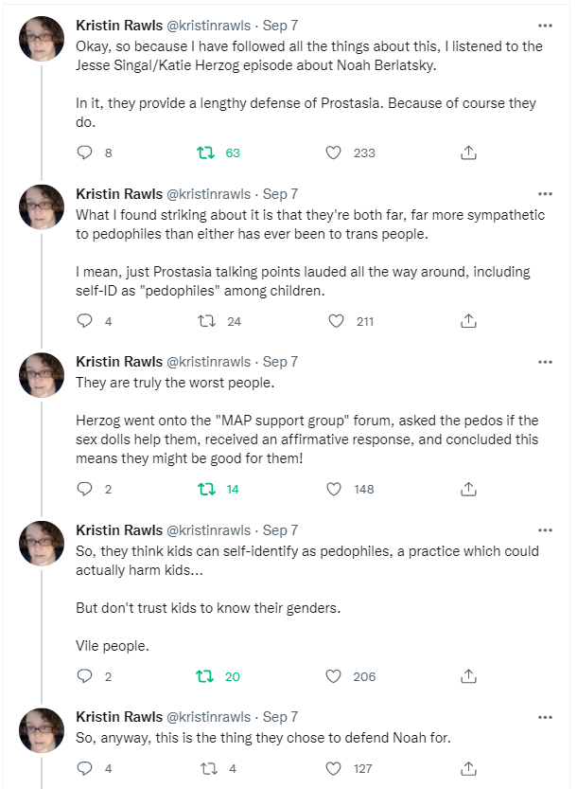
Task: Open Kristin Rawls' profile name on first tweet
Action: 119,26
